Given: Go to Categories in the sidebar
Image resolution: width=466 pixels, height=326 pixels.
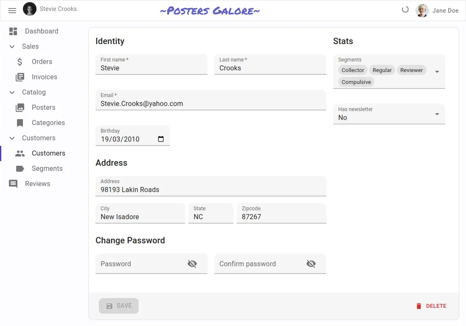Looking at the screenshot, I should click(x=48, y=123).
